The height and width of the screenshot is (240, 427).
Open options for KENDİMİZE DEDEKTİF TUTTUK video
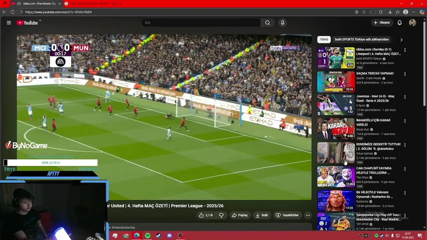(x=405, y=145)
